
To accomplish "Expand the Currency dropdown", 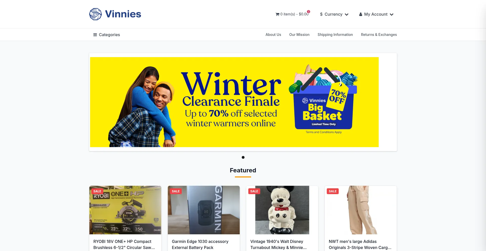I will click(334, 14).
